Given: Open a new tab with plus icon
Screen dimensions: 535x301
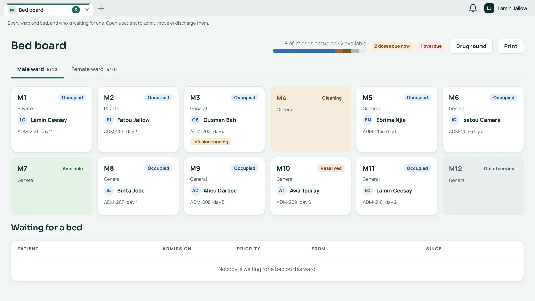Looking at the screenshot, I should pyautogui.click(x=101, y=8).
